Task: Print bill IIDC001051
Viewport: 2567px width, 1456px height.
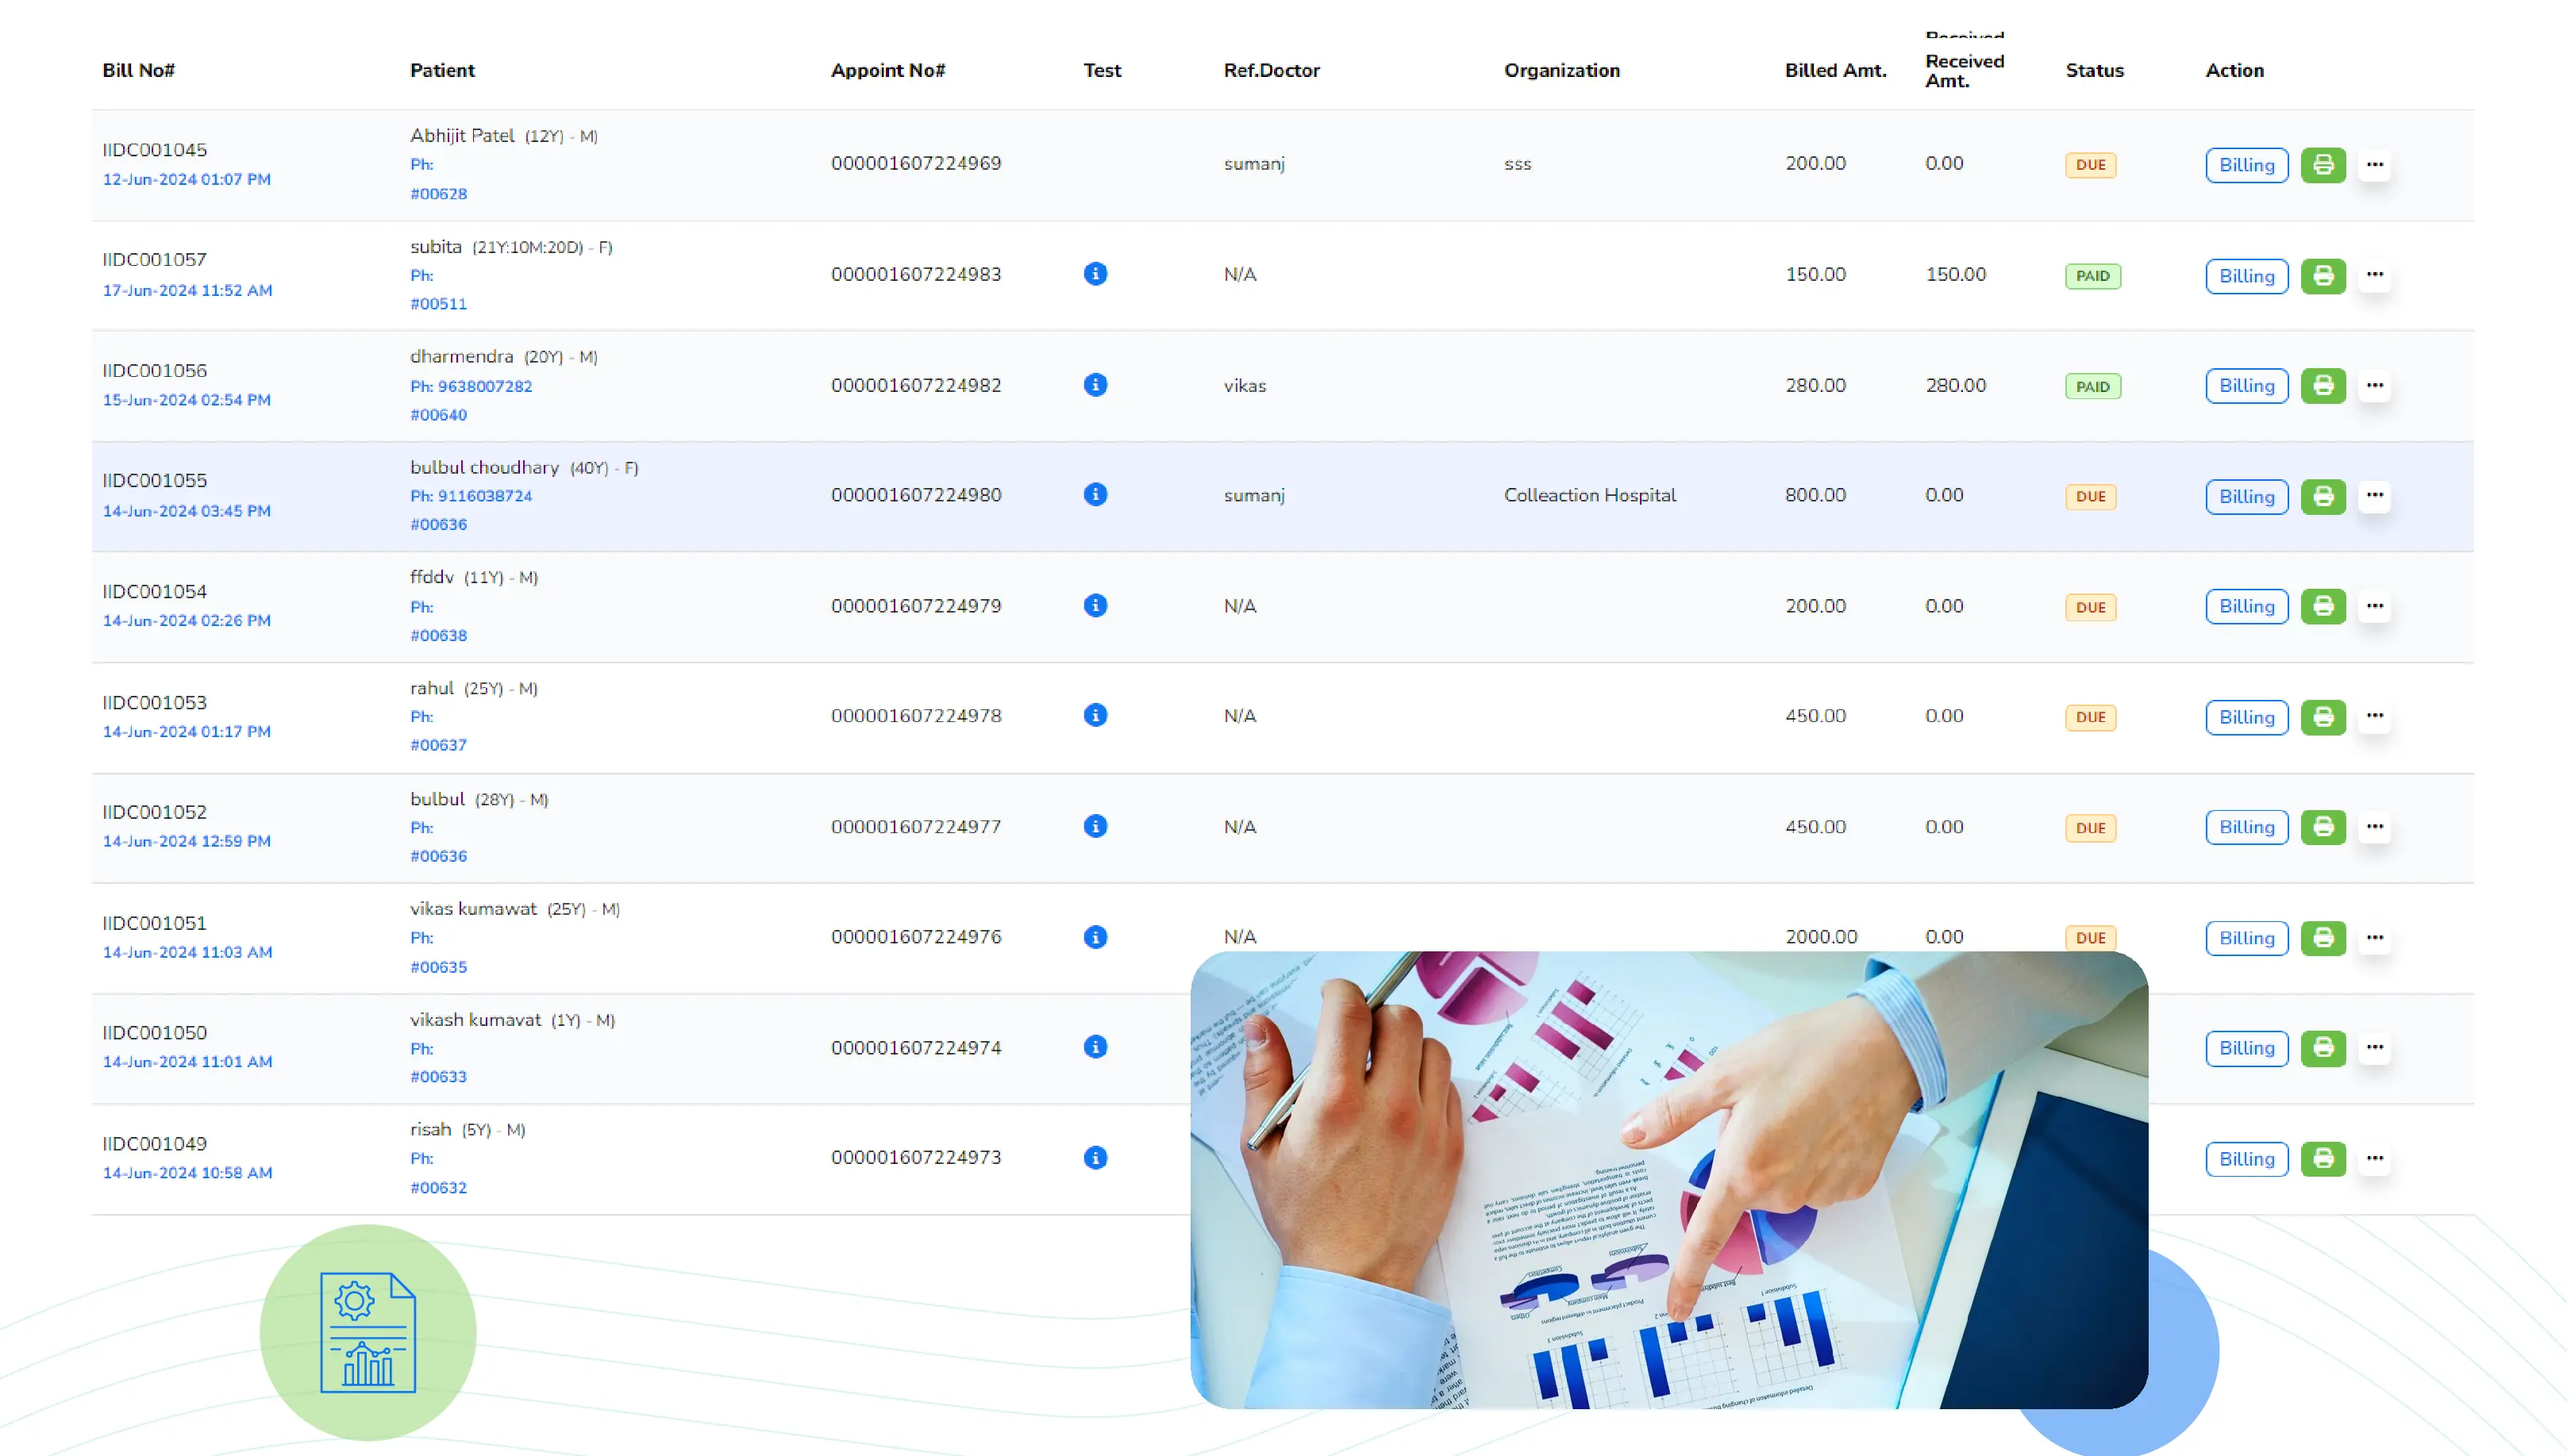Action: [x=2323, y=938]
